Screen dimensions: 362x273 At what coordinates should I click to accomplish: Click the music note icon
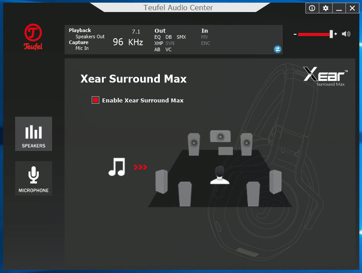(x=117, y=167)
